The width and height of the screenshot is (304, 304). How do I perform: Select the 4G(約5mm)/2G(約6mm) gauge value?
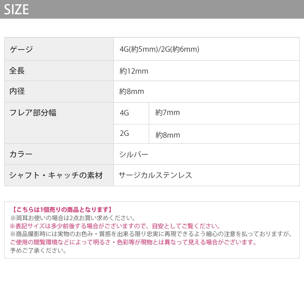[x=159, y=49]
